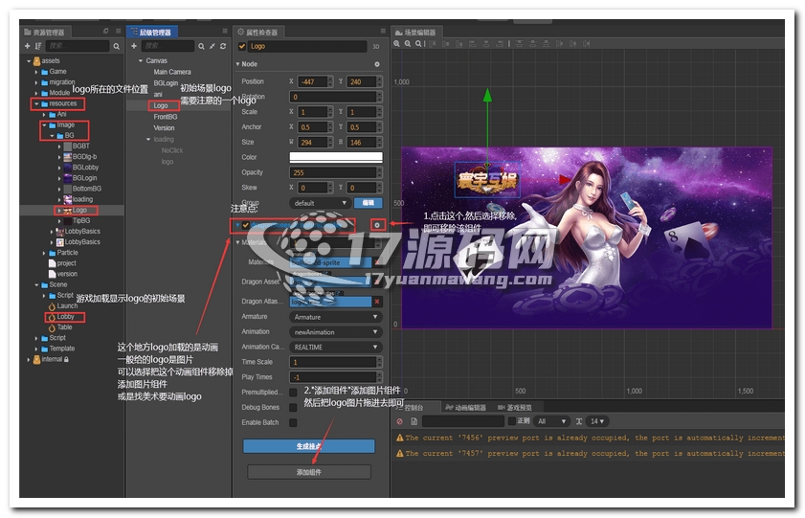
Task: Open the Group default dropdown
Action: (x=320, y=203)
